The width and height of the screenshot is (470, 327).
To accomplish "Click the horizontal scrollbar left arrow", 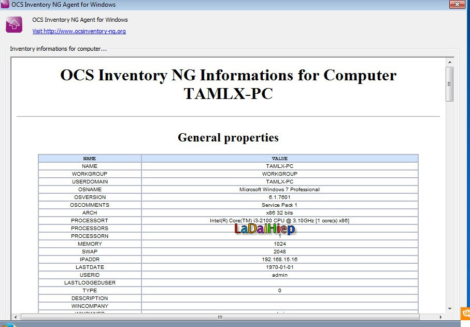I will pos(16,317).
